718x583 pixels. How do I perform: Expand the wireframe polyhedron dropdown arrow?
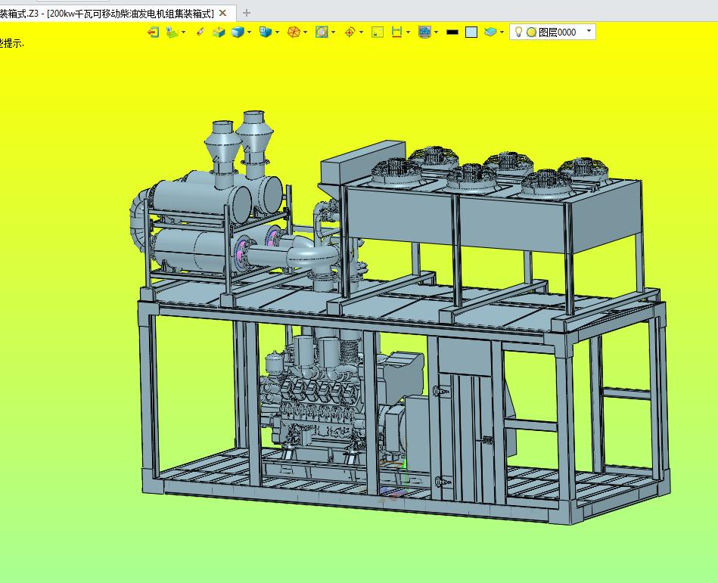(306, 32)
